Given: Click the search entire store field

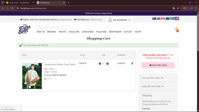Looking at the screenshot, I should pyautogui.click(x=51, y=27).
